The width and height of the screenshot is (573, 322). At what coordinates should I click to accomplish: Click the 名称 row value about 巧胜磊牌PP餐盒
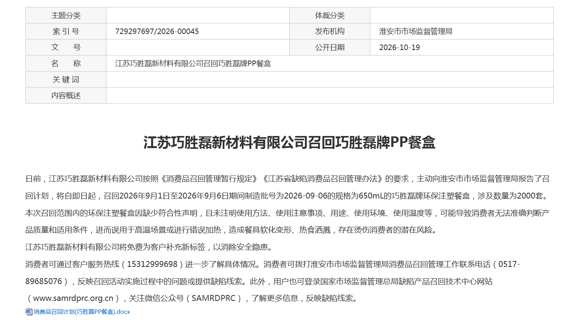(x=330, y=63)
